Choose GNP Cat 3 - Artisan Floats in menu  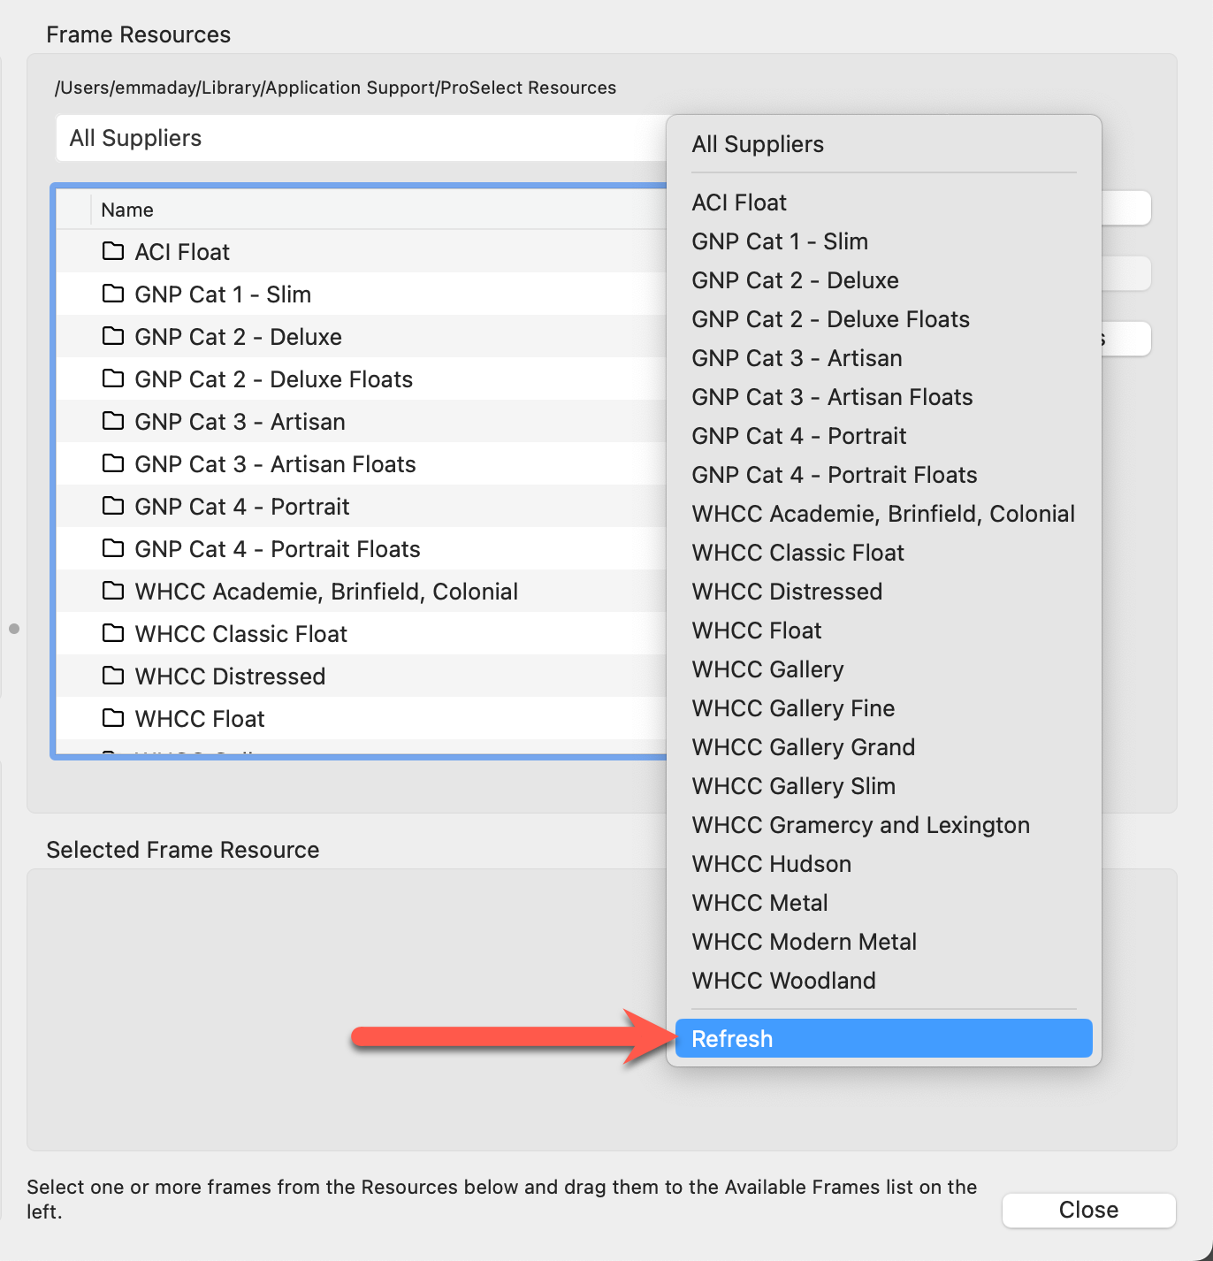(x=832, y=397)
